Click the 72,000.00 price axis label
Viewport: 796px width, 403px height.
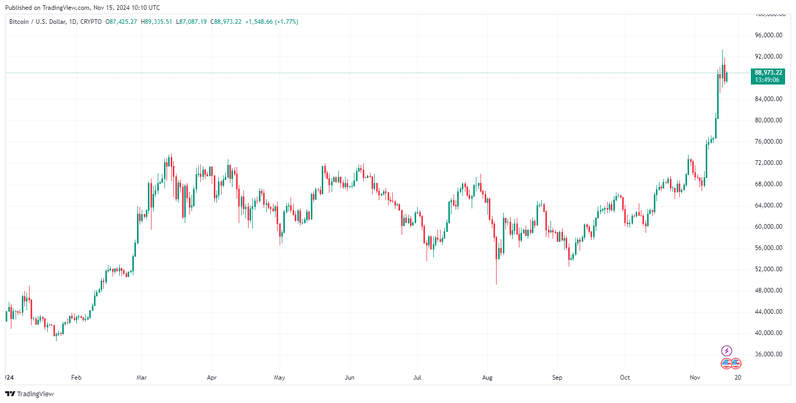coord(769,163)
